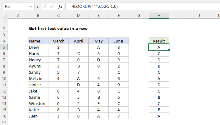Viewport: 220px width, 125px height.
Task: Select the 'Nancy' name cell
Action: [38, 60]
